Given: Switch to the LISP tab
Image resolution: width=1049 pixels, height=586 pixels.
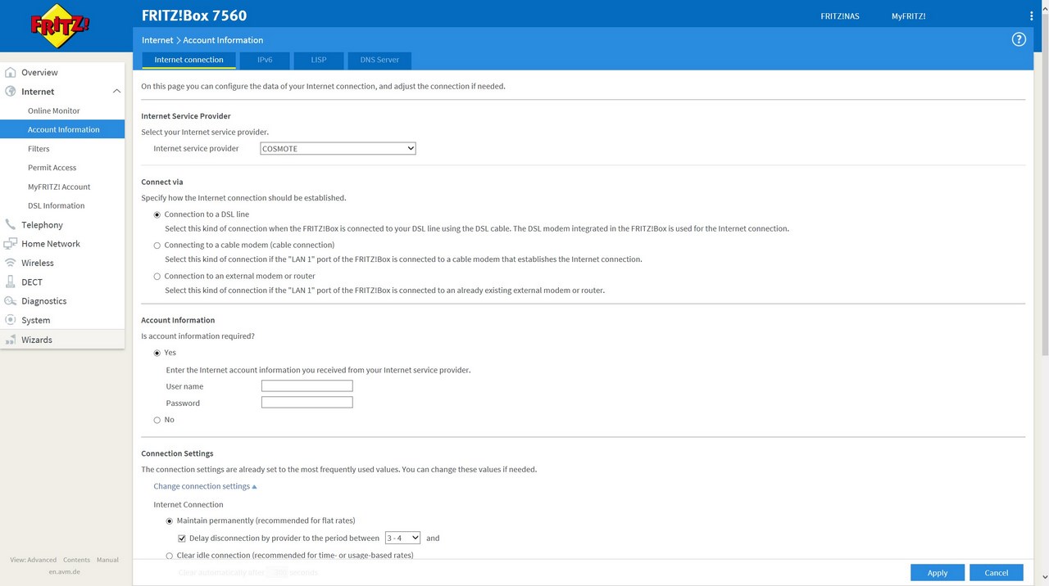Looking at the screenshot, I should pyautogui.click(x=319, y=60).
